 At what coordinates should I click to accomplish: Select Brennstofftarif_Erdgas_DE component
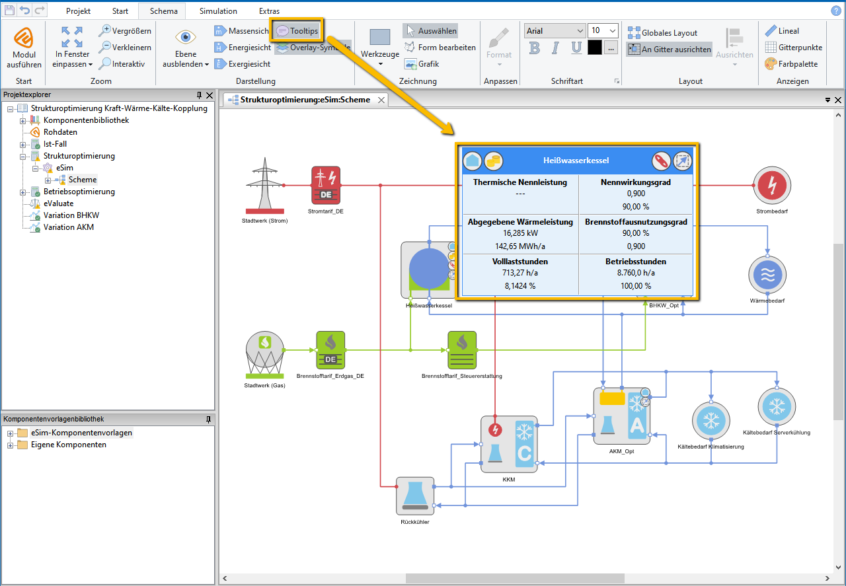[x=330, y=350]
